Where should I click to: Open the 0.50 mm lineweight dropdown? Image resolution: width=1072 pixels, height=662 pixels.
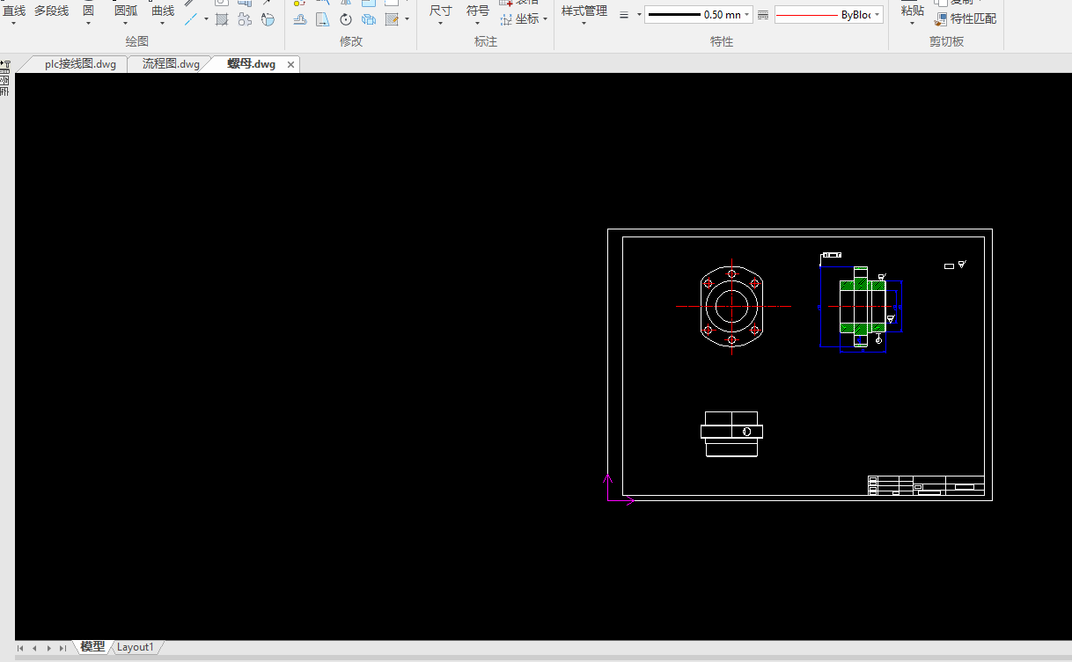click(699, 15)
